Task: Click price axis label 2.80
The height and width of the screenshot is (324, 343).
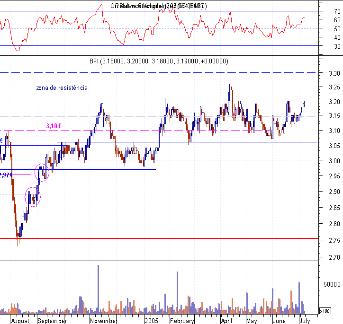Action: click(x=334, y=224)
